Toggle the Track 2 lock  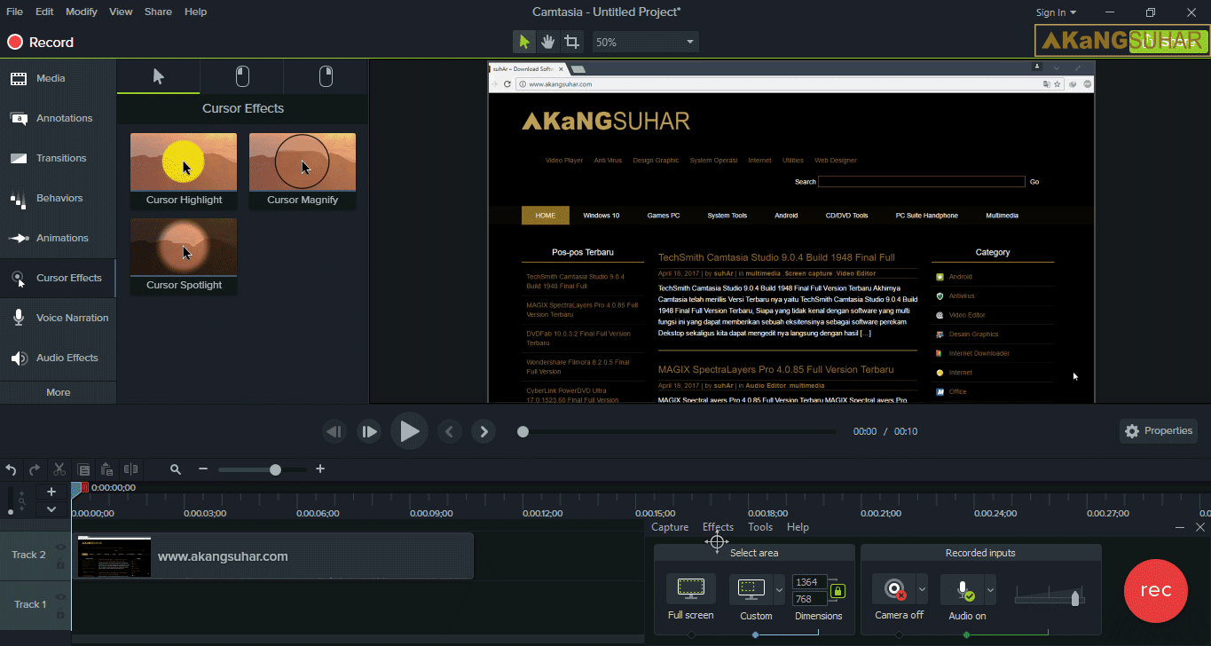60,564
